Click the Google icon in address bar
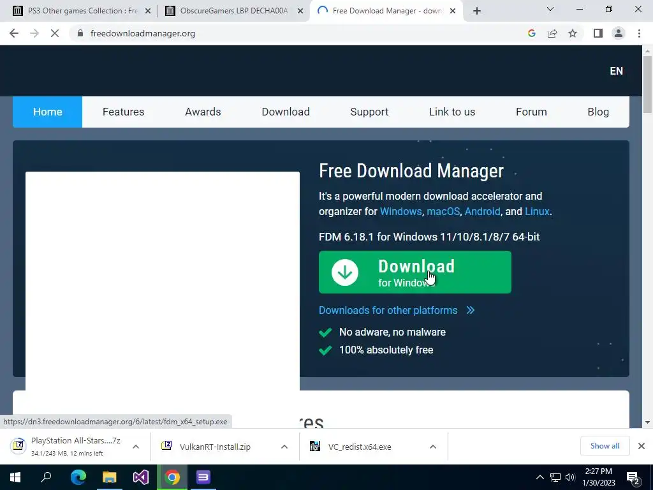Viewport: 653px width, 490px height. 531,33
